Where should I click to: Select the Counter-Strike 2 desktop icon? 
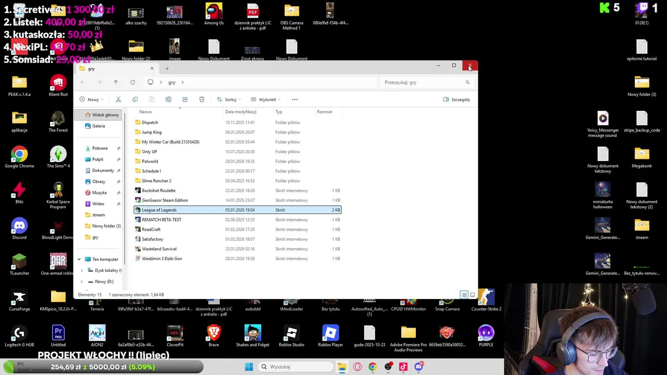tap(486, 300)
